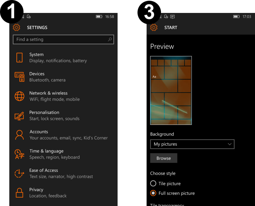Open Accounts settings entry

[x=63, y=135]
